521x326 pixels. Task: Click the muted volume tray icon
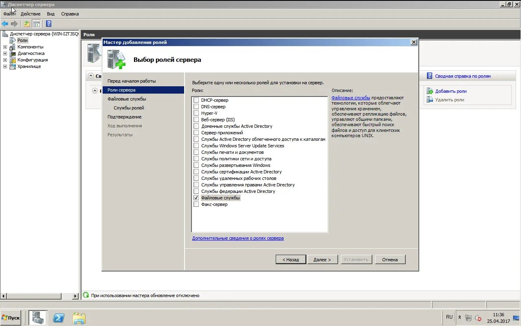tap(478, 318)
